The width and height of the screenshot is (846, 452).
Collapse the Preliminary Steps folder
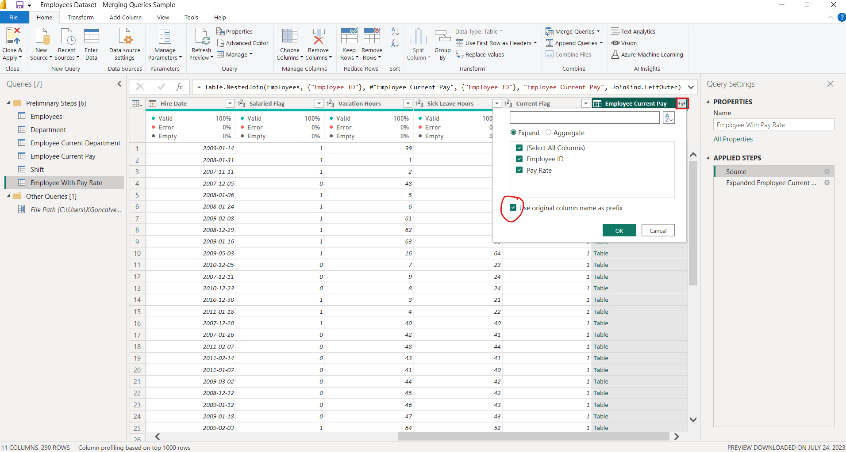[8, 103]
